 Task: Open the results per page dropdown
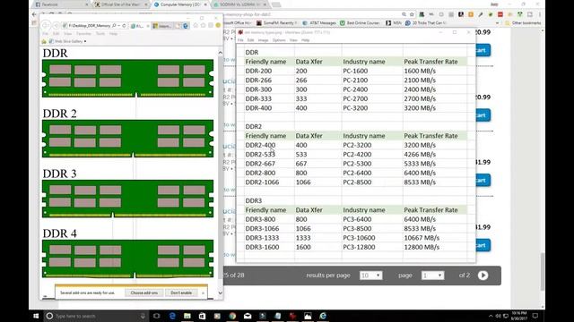coord(370,275)
